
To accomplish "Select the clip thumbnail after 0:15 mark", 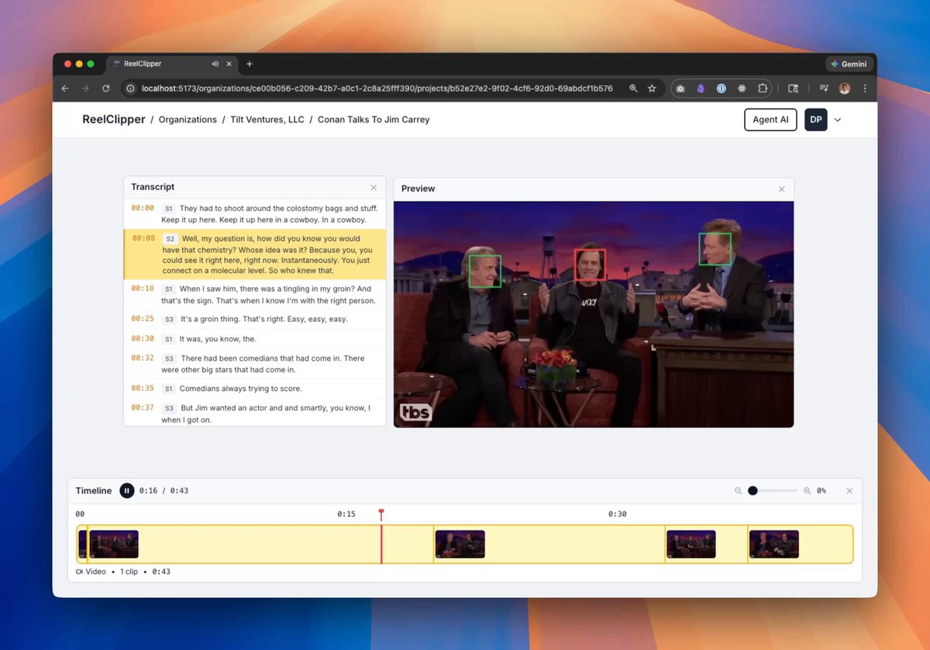I will click(x=460, y=545).
